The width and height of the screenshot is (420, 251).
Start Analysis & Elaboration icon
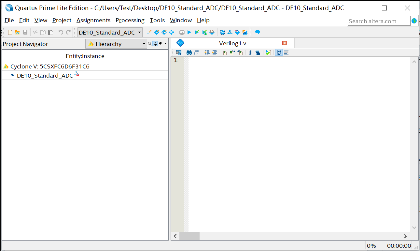click(x=204, y=32)
